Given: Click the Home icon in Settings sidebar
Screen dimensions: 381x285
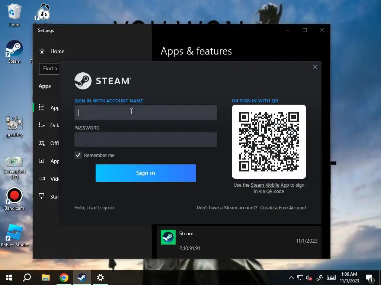Looking at the screenshot, I should click(42, 51).
